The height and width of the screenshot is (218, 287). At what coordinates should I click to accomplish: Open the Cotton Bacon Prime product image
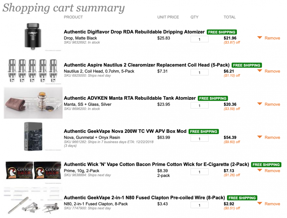pos(33,170)
